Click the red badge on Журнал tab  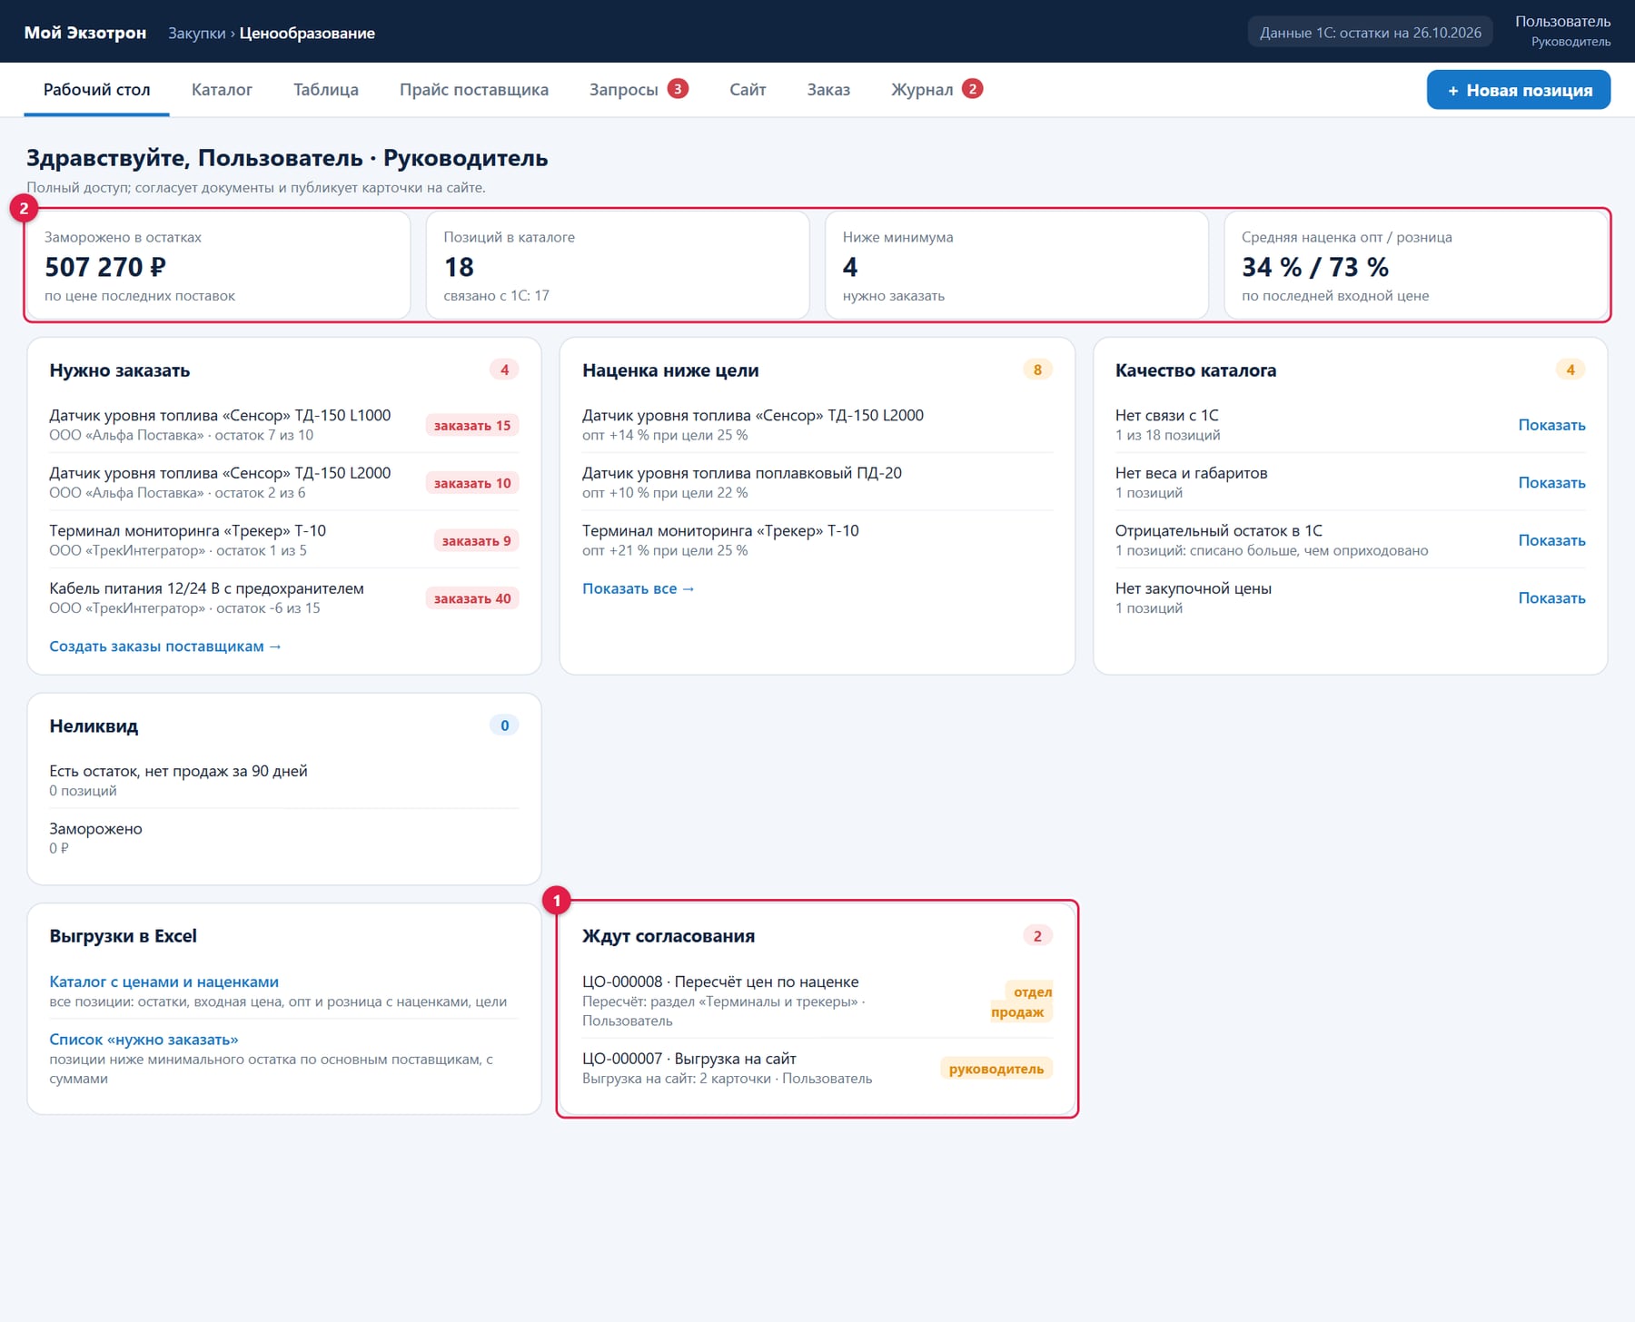tap(972, 89)
